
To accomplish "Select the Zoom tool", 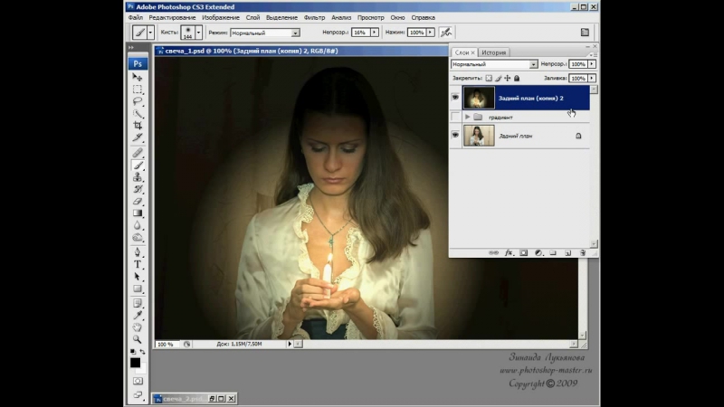I will click(x=138, y=339).
